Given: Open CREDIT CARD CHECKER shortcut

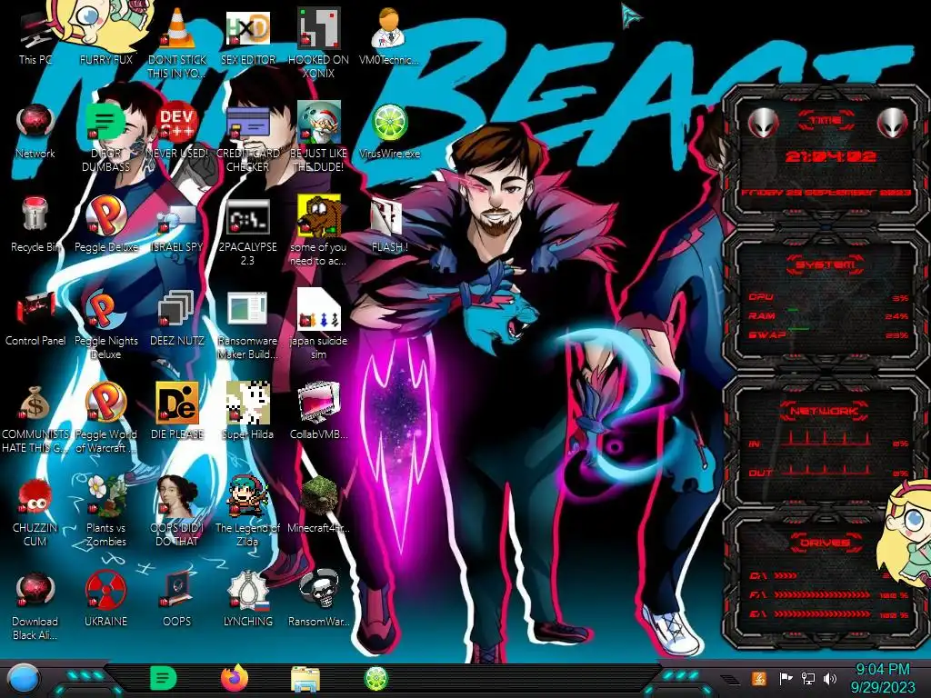Looking at the screenshot, I should tap(247, 136).
